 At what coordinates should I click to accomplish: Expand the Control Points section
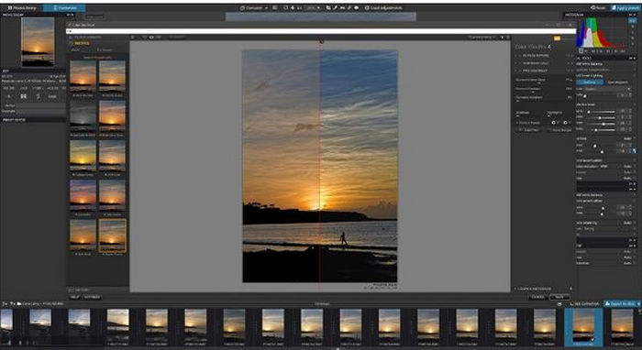click(x=529, y=123)
